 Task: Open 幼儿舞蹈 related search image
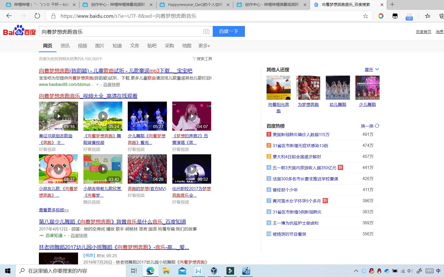[338, 88]
